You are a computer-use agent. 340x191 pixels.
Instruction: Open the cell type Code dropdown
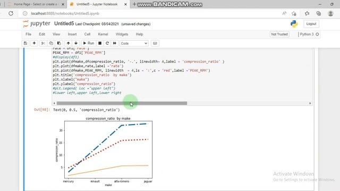coord(134,44)
